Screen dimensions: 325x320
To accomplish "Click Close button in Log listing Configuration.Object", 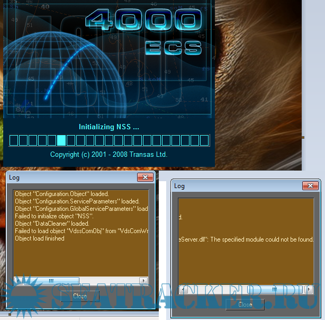I will (80, 296).
